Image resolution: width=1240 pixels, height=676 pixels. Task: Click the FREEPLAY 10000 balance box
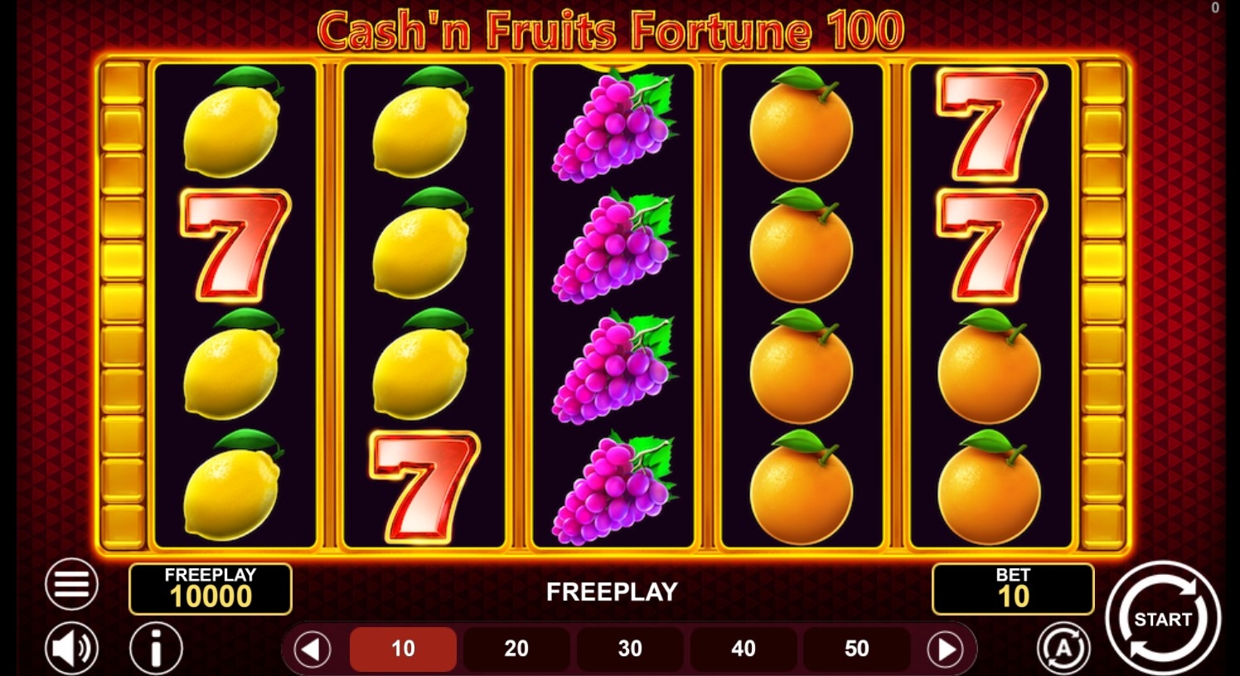tap(211, 589)
